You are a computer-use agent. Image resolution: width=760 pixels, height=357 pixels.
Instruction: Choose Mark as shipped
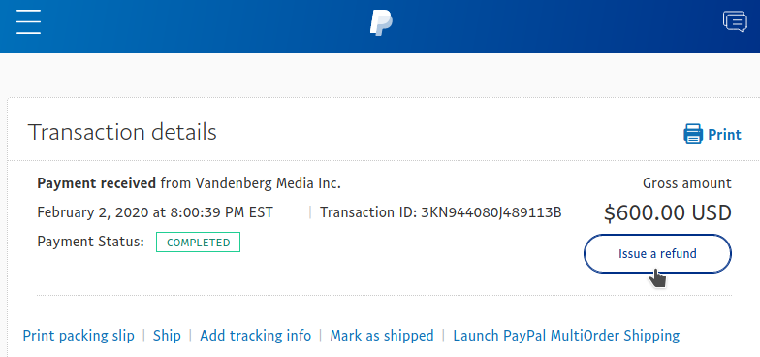(x=382, y=336)
